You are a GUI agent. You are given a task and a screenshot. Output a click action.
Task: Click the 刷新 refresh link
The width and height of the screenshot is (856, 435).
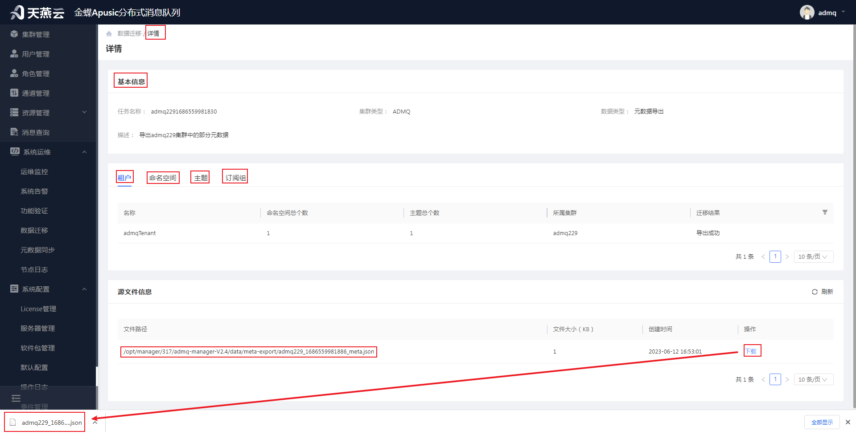coord(827,292)
